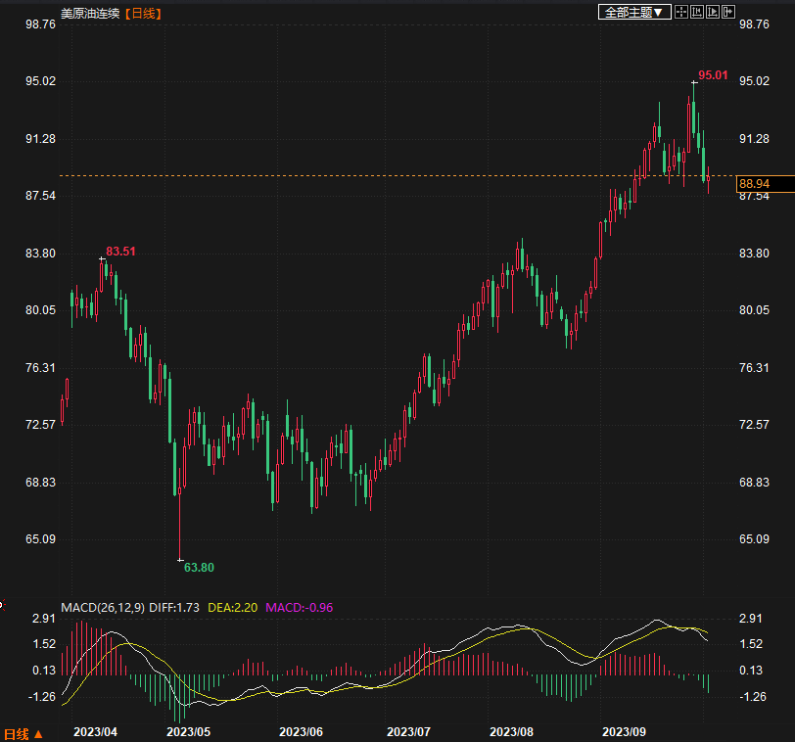Image resolution: width=795 pixels, height=742 pixels.
Task: Click the 63.80 low price marker
Action: tap(199, 568)
